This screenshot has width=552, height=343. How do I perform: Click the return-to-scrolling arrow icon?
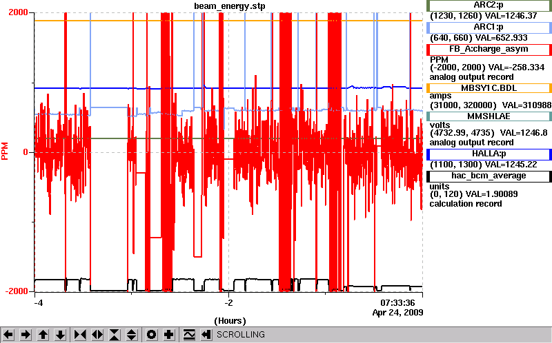206,335
